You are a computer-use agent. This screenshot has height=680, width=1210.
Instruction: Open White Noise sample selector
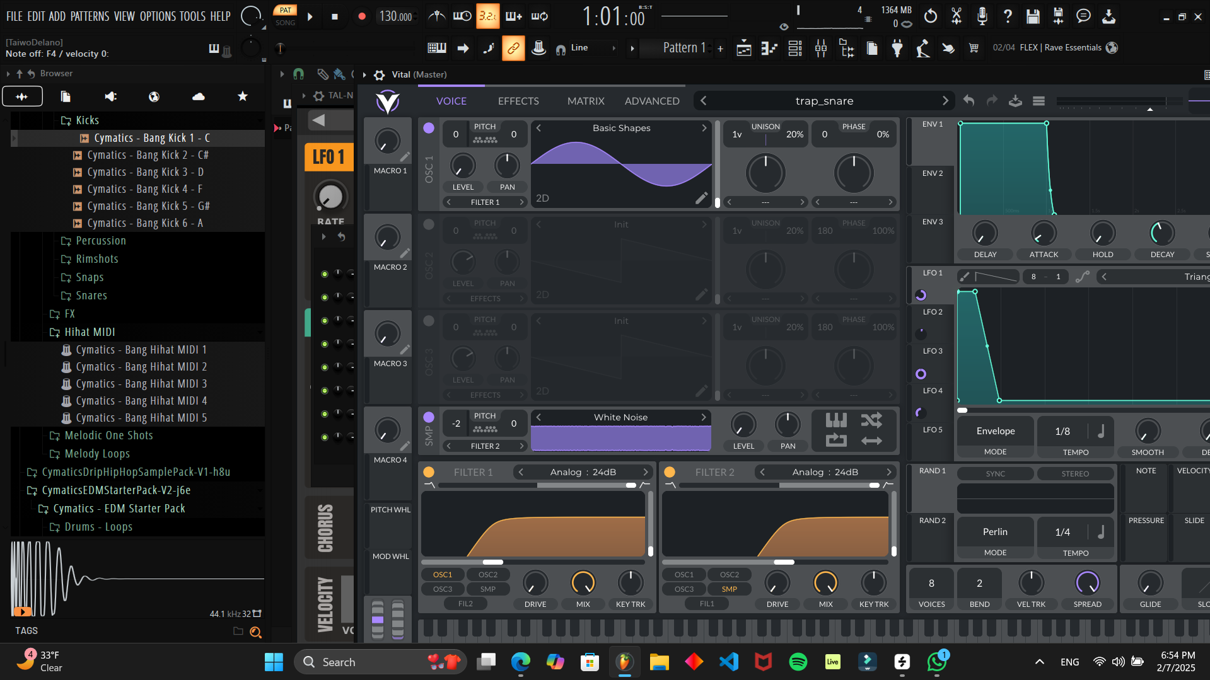[x=620, y=417]
